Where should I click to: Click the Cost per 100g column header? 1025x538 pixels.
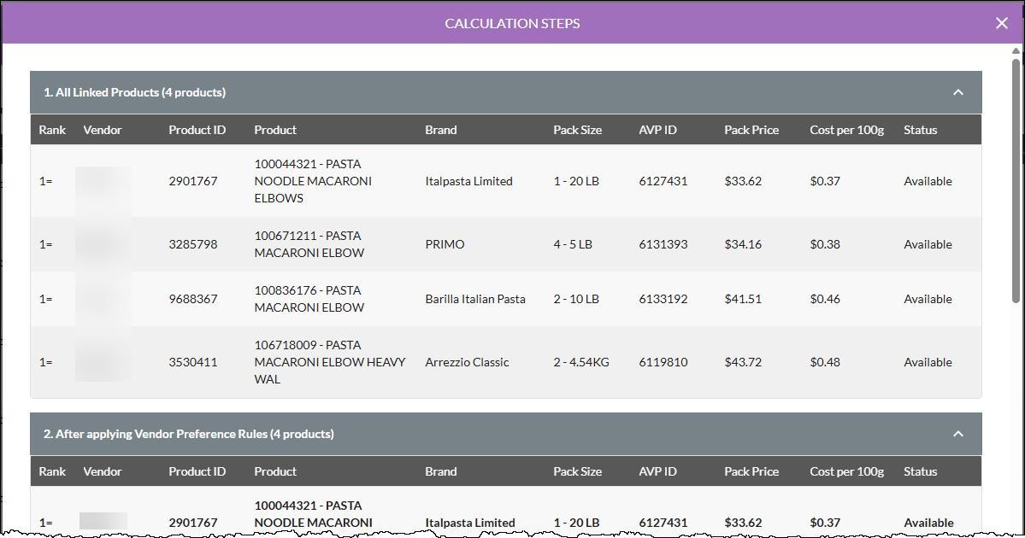point(846,130)
